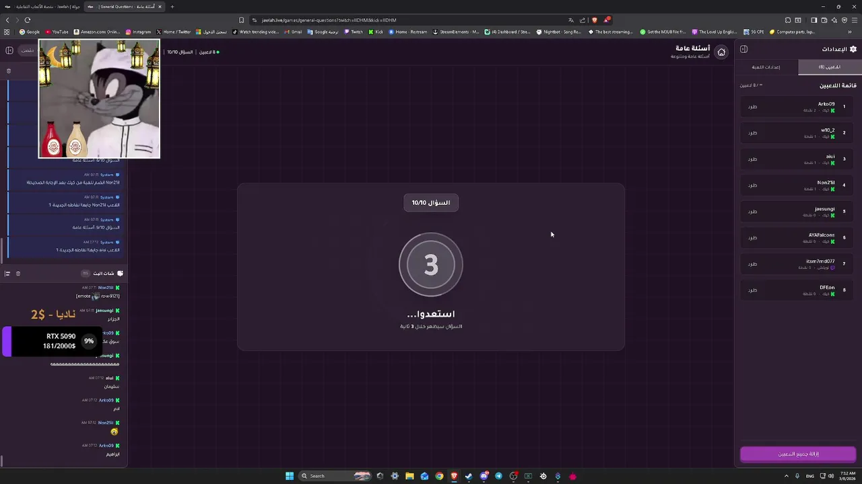Open File Explorer from the taskbar
This screenshot has width=862, height=484.
pos(409,476)
